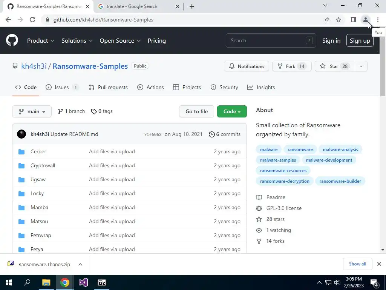
Task: Click Sign in
Action: tap(331, 41)
